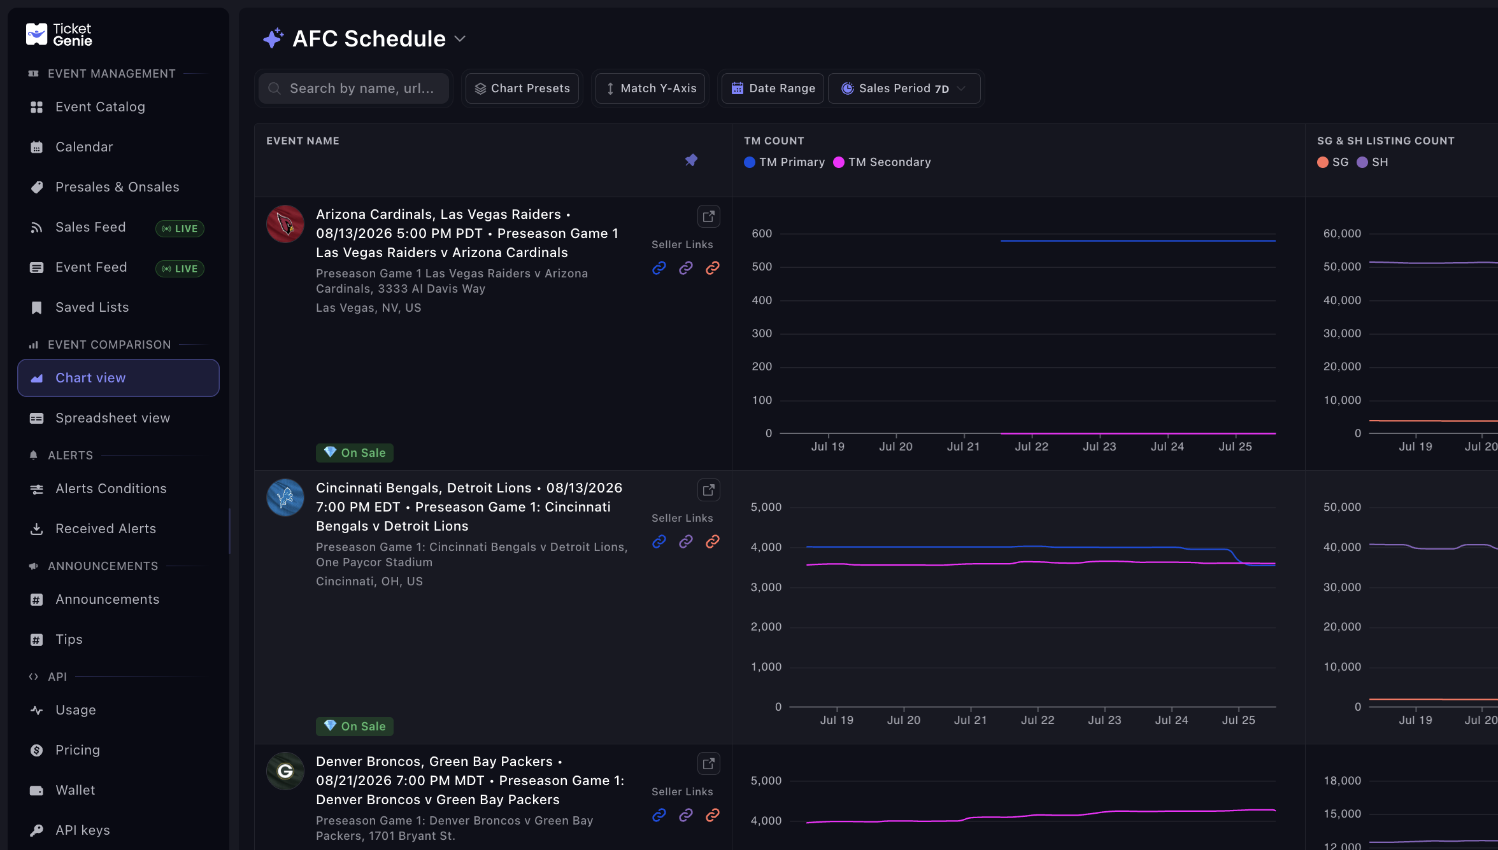Screen dimensions: 1498x850
Task: Toggle SH series color dot in legend
Action: [x=1362, y=162]
